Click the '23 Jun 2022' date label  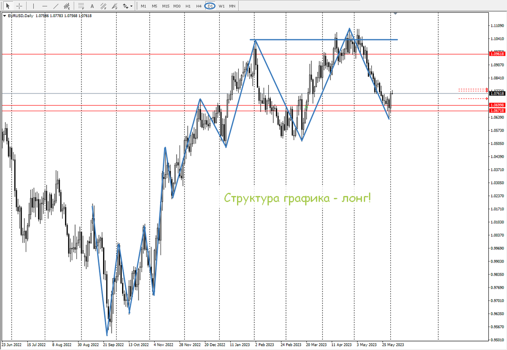11,345
